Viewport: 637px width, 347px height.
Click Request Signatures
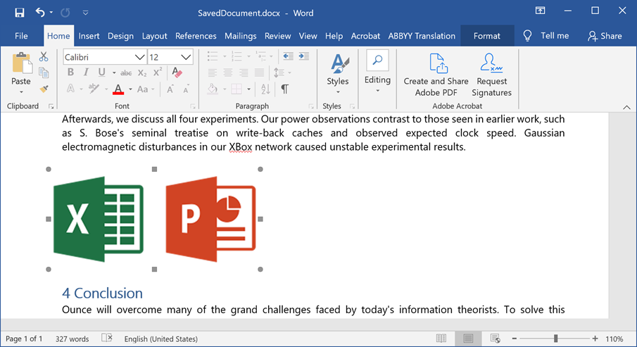click(x=491, y=75)
